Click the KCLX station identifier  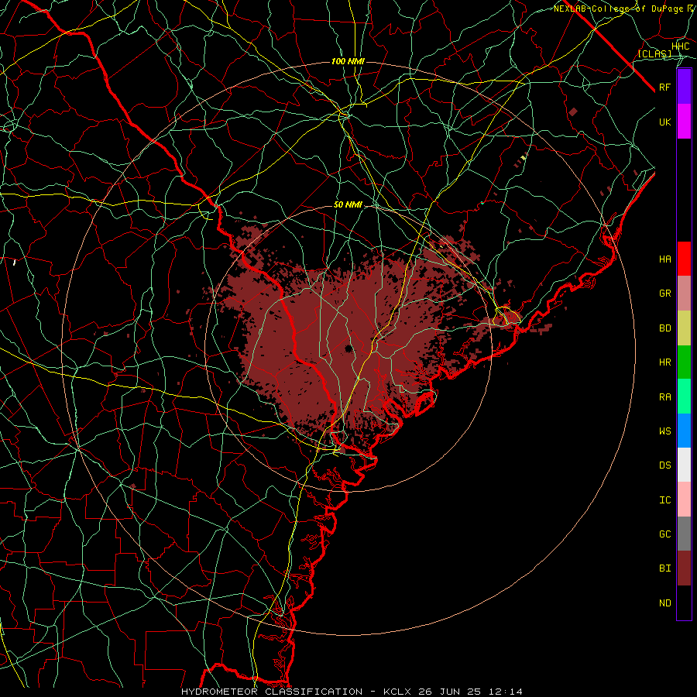pyautogui.click(x=397, y=692)
